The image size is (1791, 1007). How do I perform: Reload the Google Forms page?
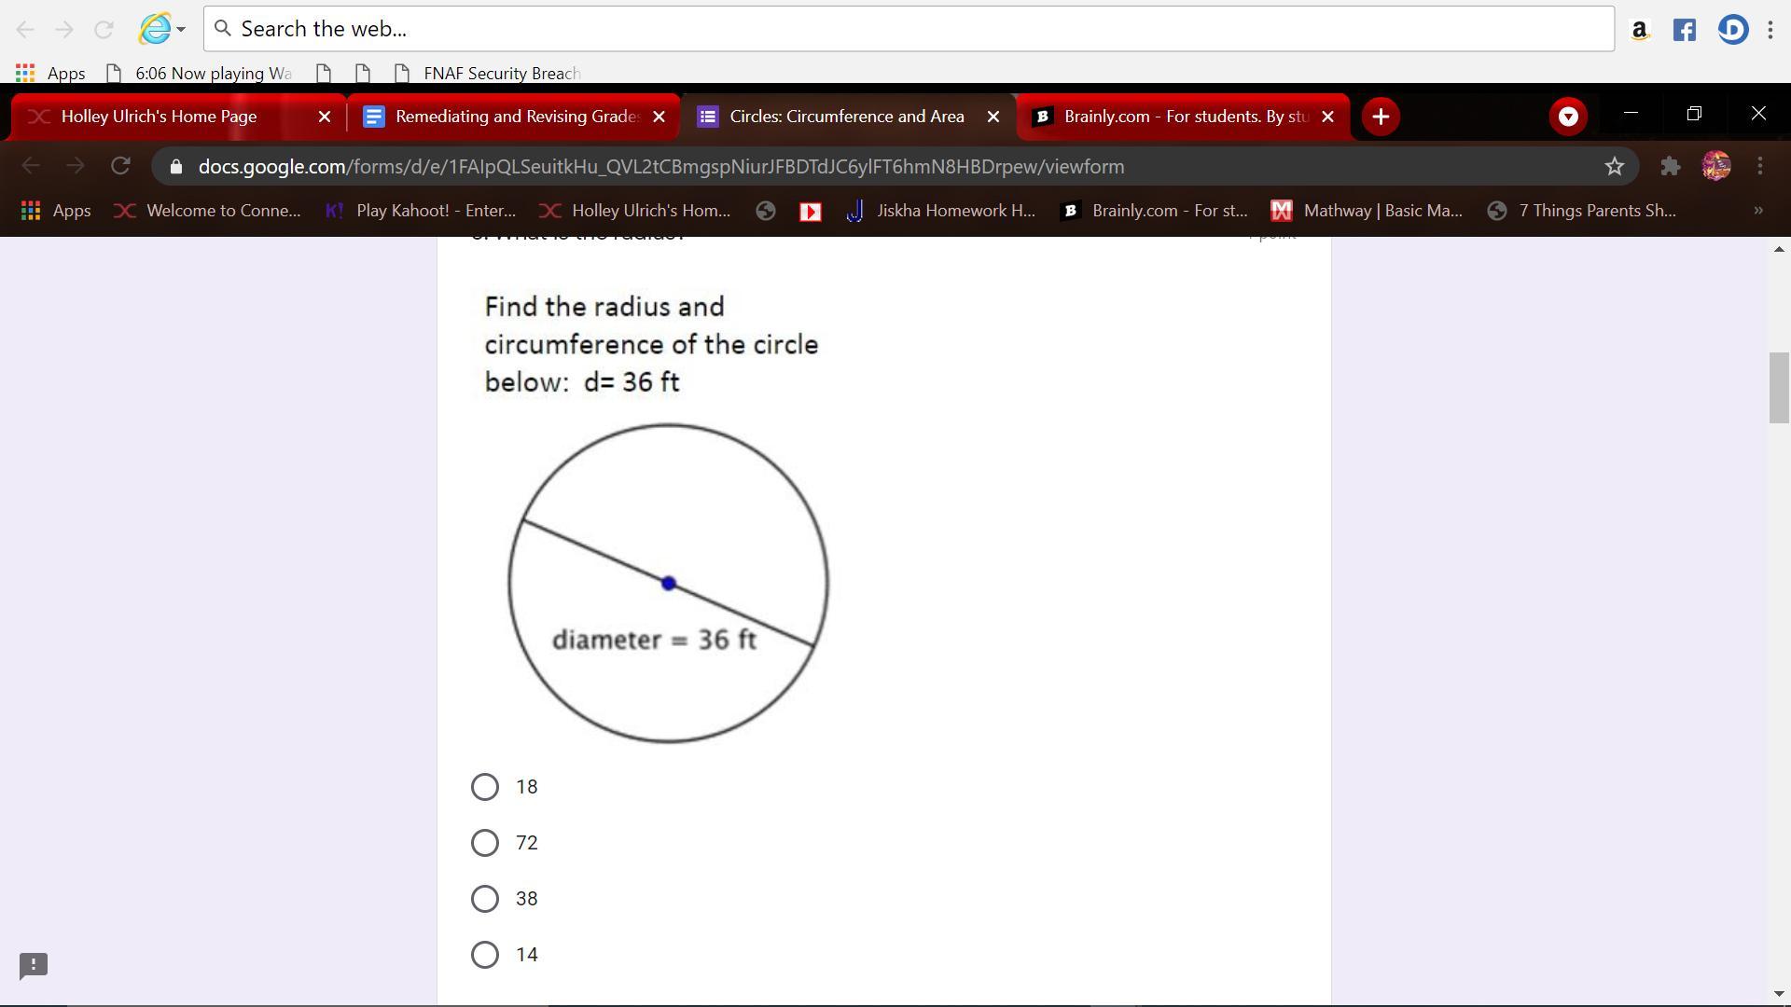click(x=120, y=167)
